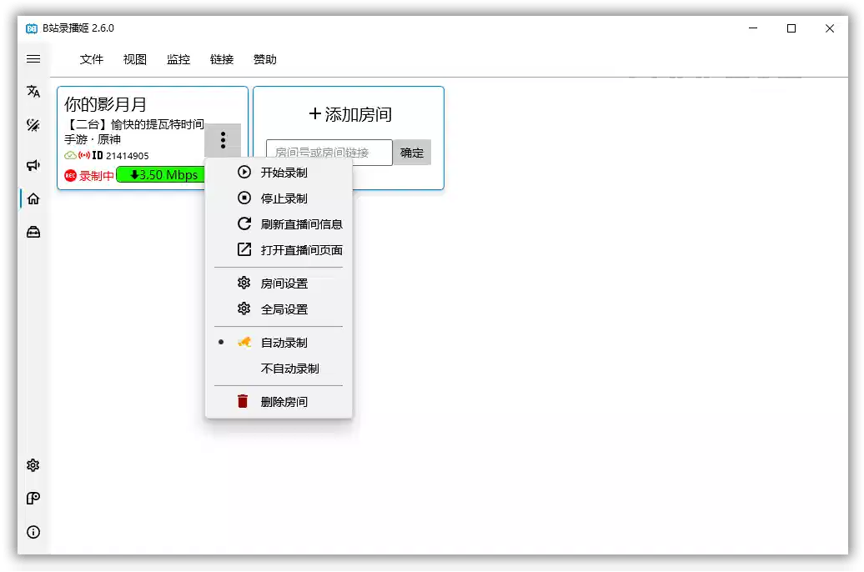864x572 pixels.
Task: Open the toolbox icon in sidebar
Action: (33, 231)
